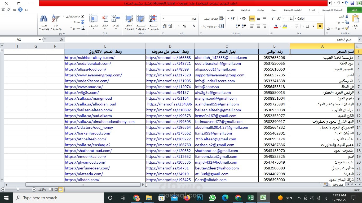Open the number format عام dropdown
This screenshot has width=362, height=203.
(x=164, y=19)
